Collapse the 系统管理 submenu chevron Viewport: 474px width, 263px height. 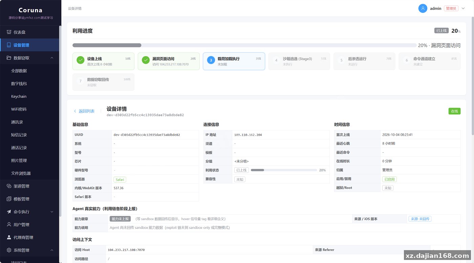[x=52, y=250]
